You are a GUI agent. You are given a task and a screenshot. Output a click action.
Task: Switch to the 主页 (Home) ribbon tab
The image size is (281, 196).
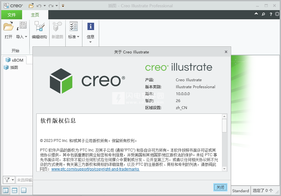click(35, 15)
